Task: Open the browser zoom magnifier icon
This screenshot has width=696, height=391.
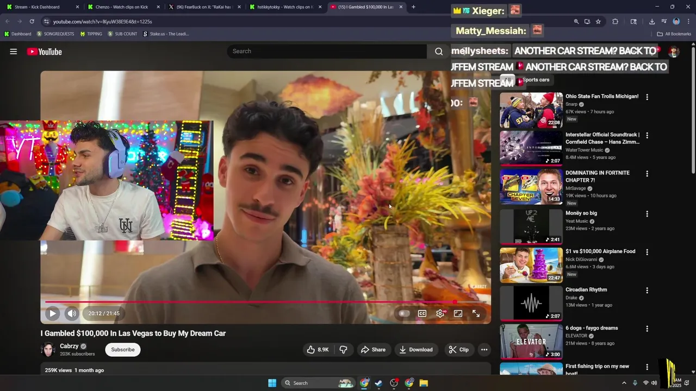Action: click(x=576, y=21)
